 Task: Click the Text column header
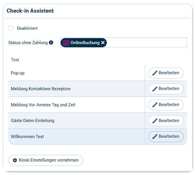[x=15, y=60]
